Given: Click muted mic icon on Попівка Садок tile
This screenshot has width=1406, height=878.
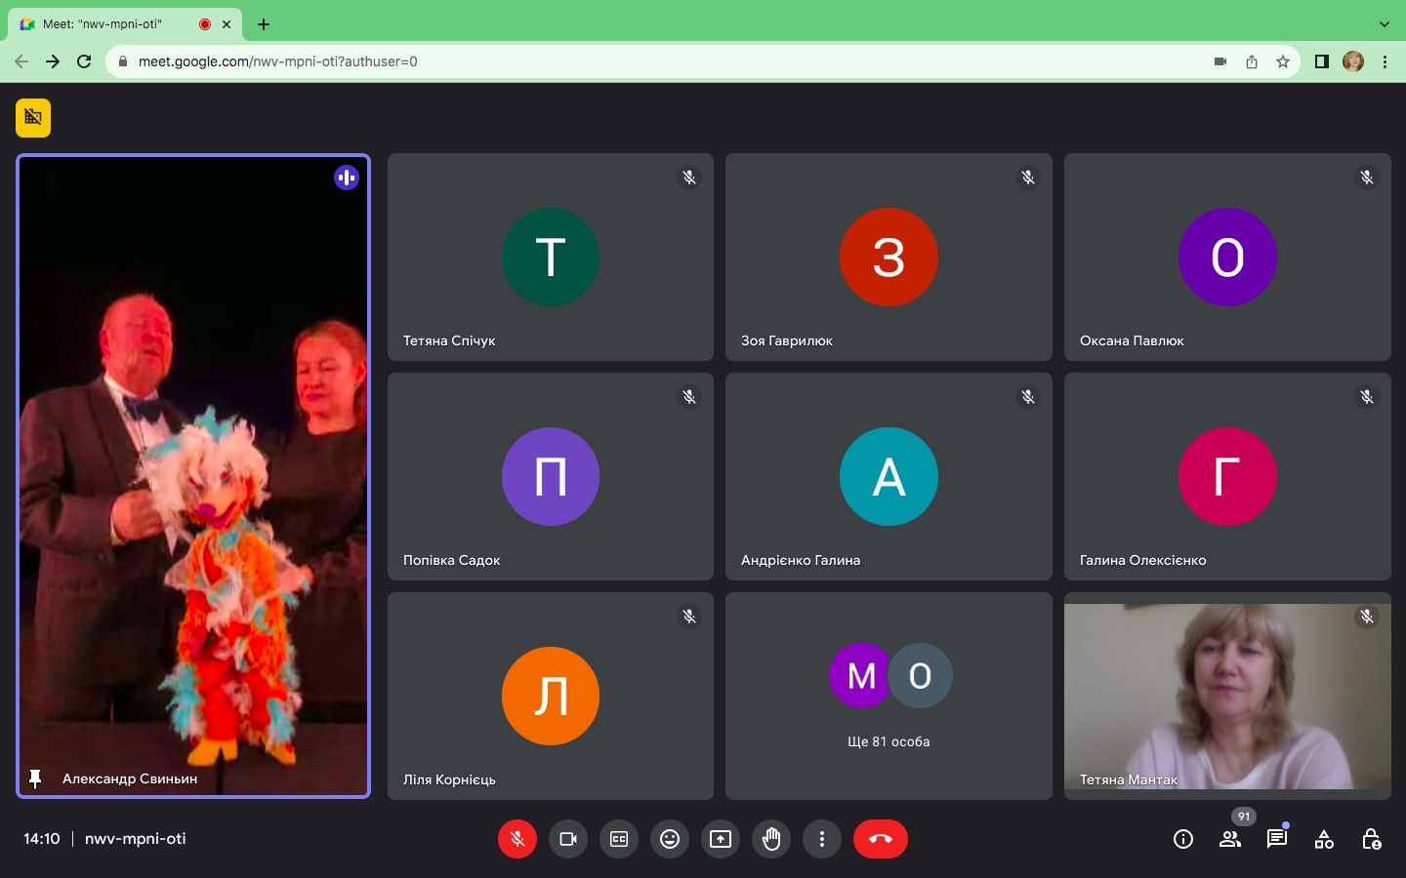Looking at the screenshot, I should (x=689, y=397).
